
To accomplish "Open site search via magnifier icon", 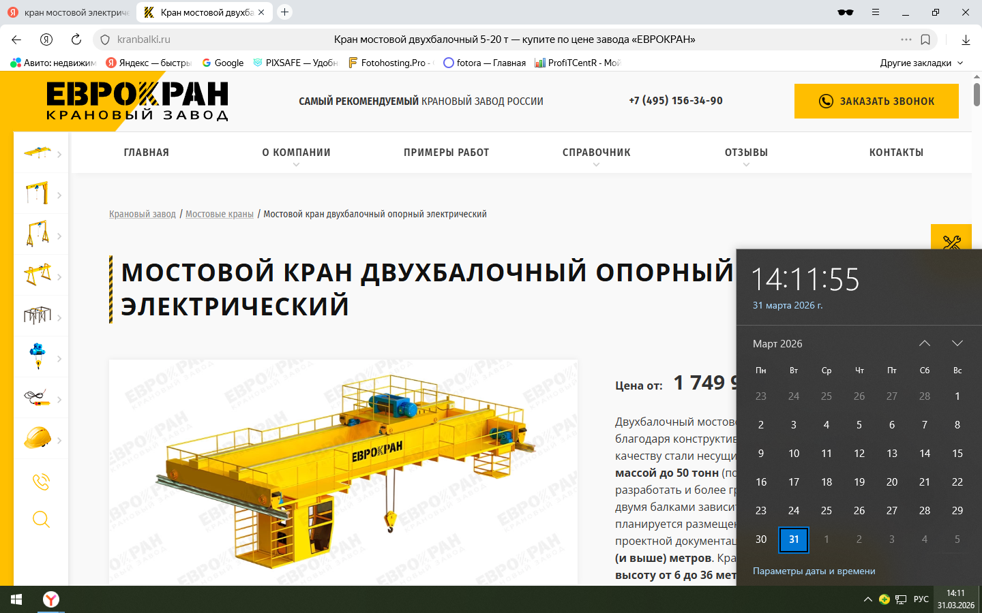I will (x=41, y=520).
